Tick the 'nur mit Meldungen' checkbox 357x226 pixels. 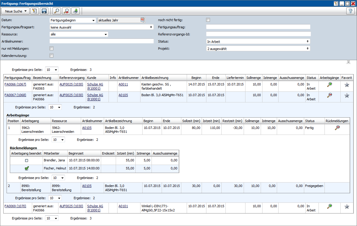[51, 48]
